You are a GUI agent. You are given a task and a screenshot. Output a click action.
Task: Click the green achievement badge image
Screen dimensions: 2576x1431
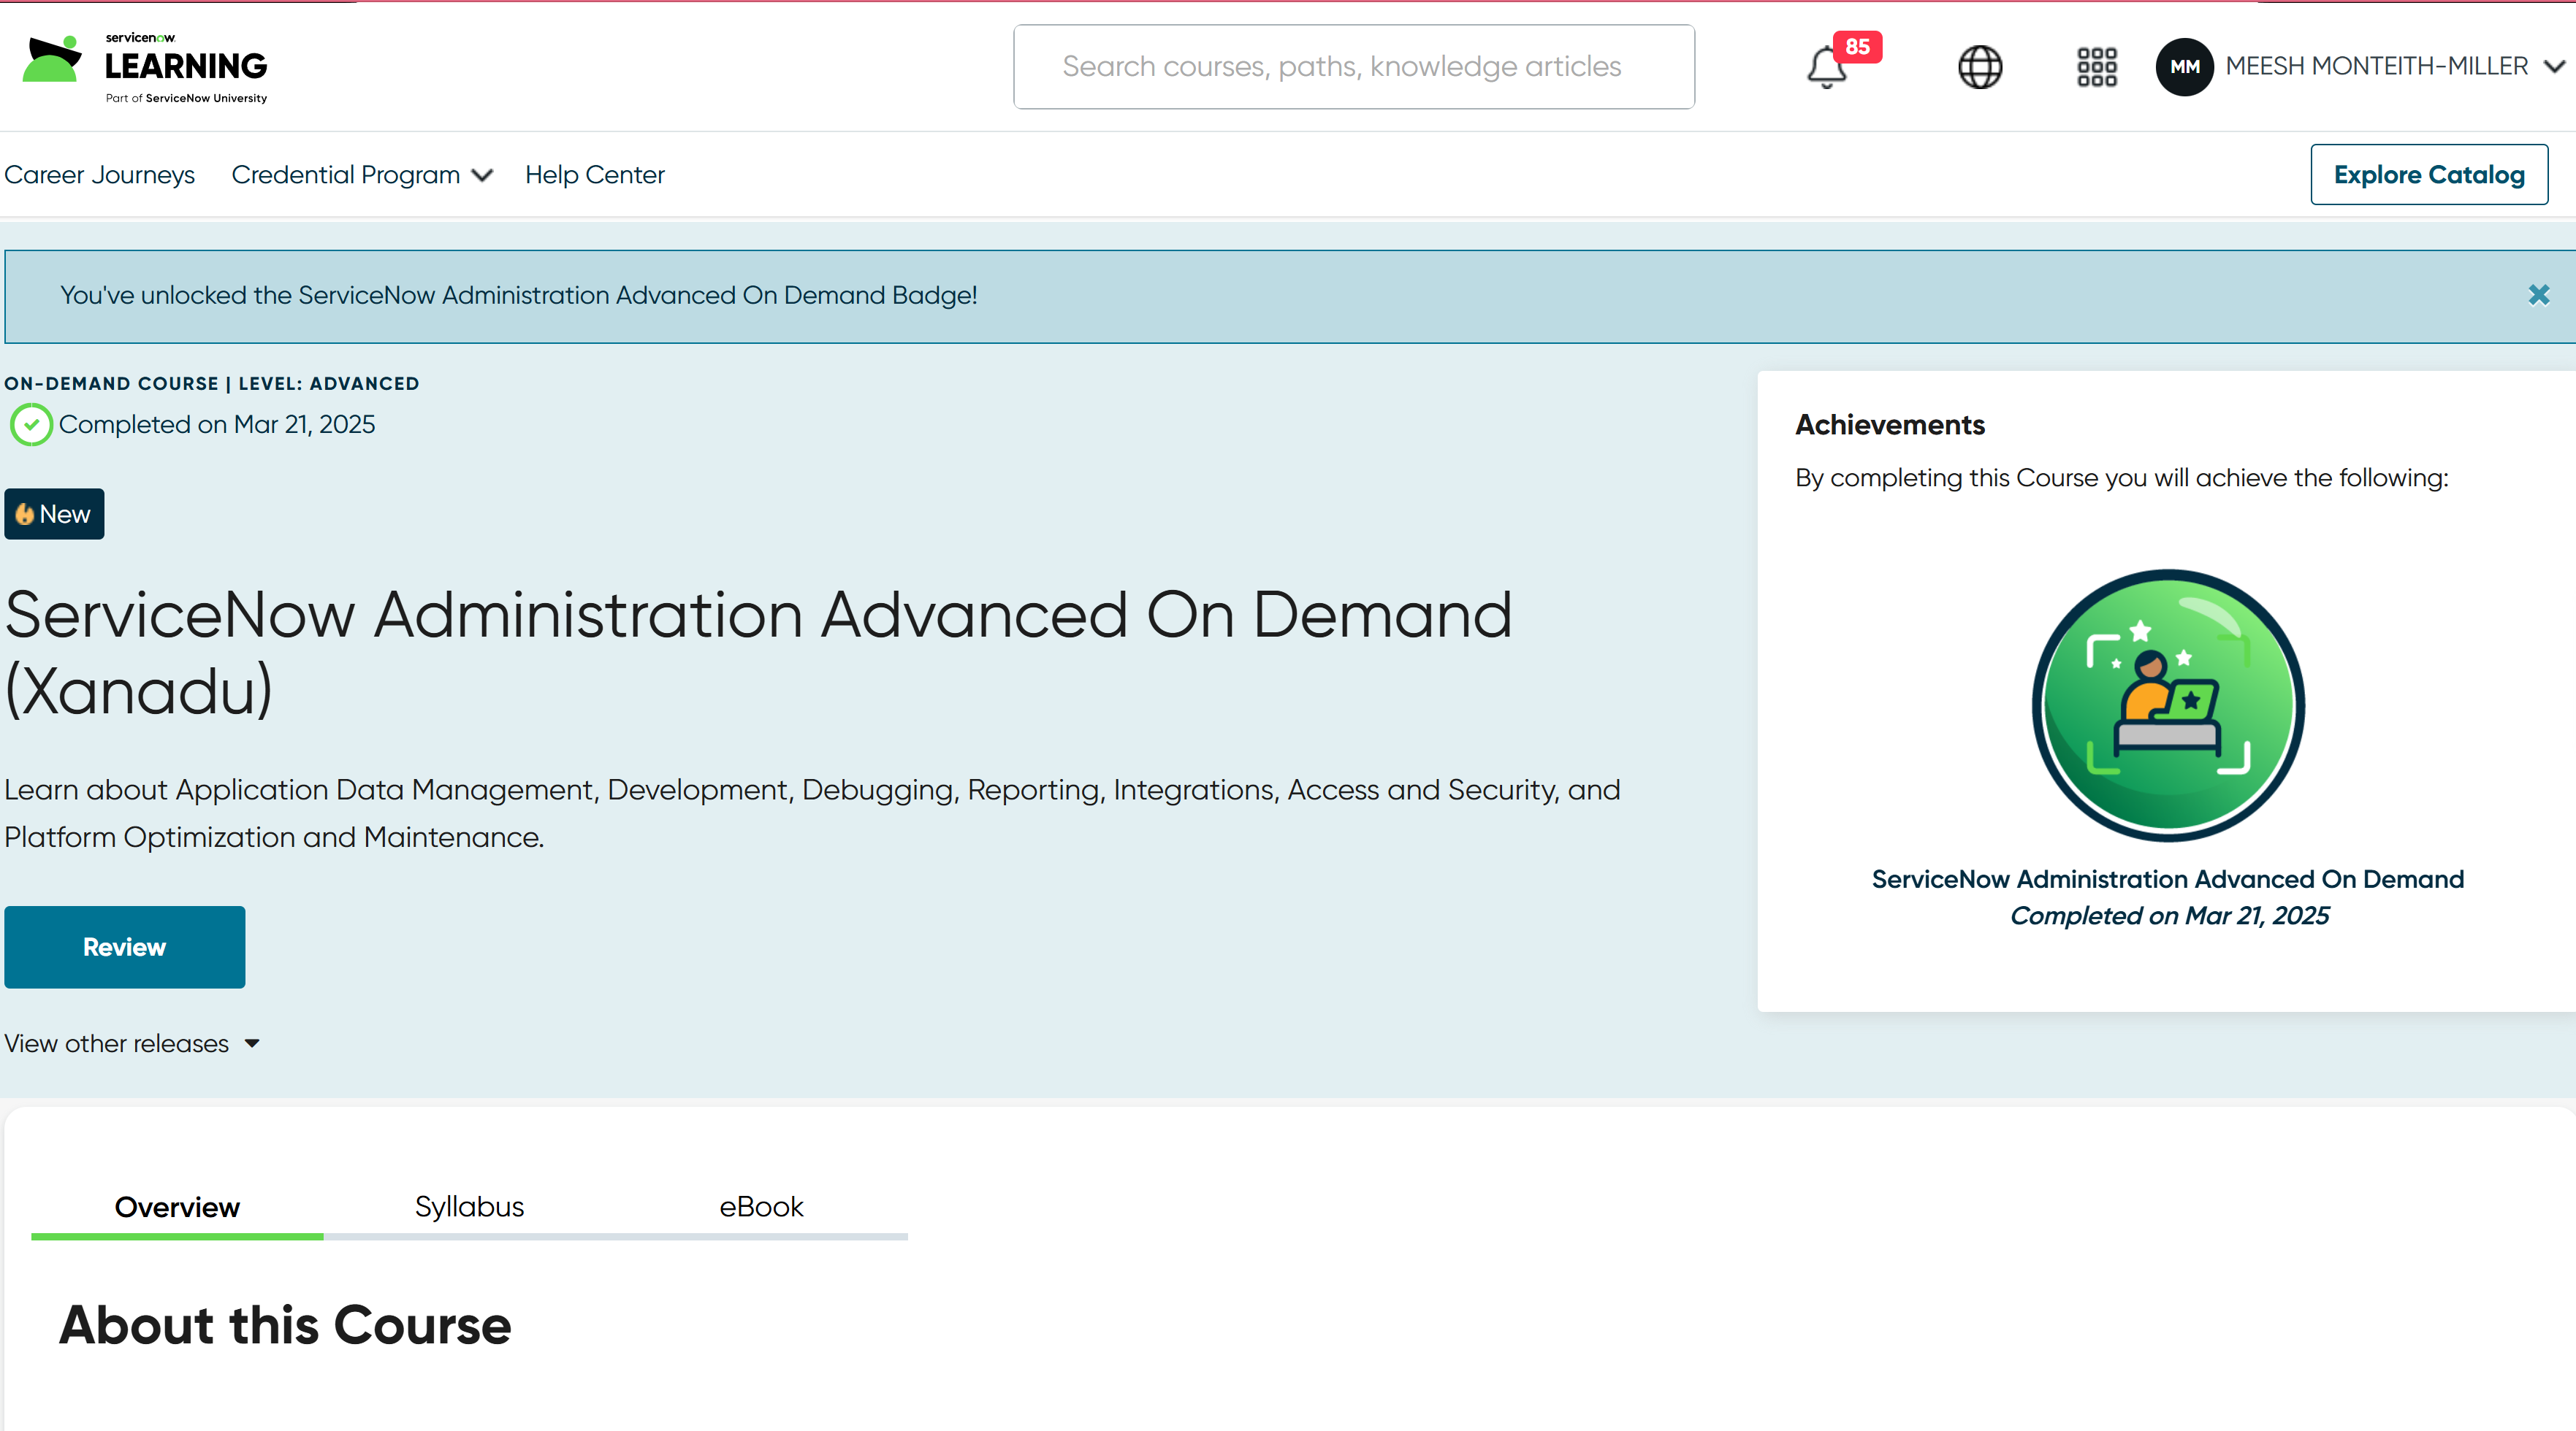(x=2168, y=705)
